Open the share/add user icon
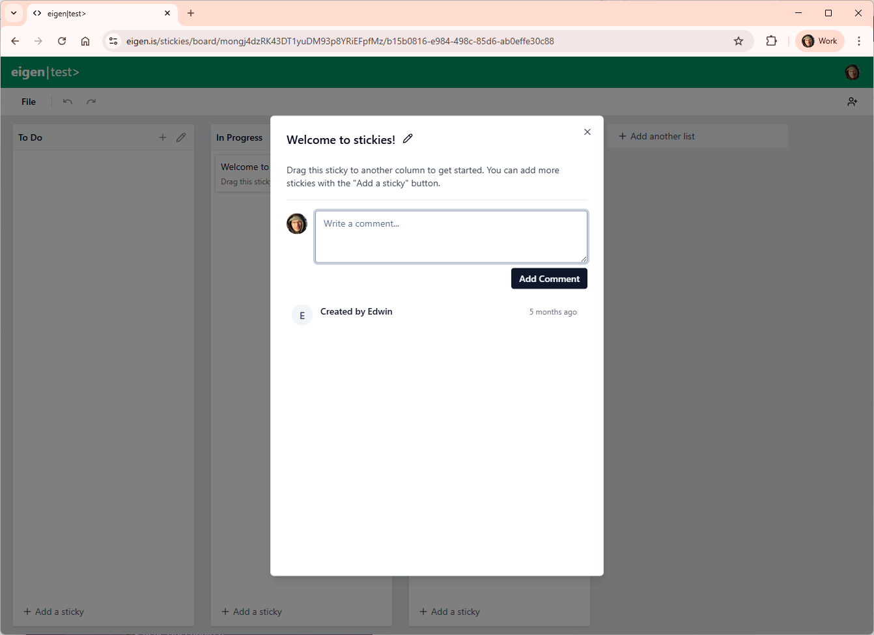The width and height of the screenshot is (874, 635). tap(852, 102)
